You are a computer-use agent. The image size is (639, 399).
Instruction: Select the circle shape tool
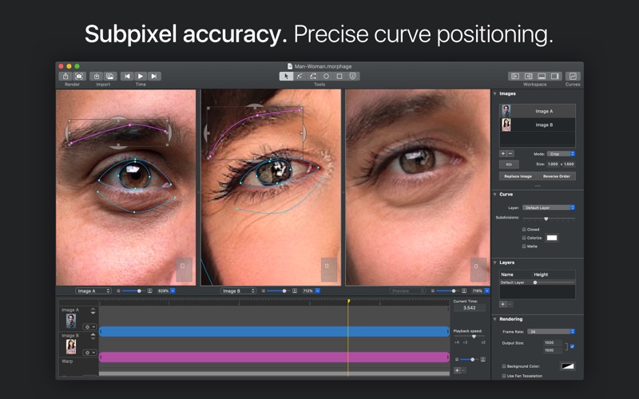click(x=326, y=77)
